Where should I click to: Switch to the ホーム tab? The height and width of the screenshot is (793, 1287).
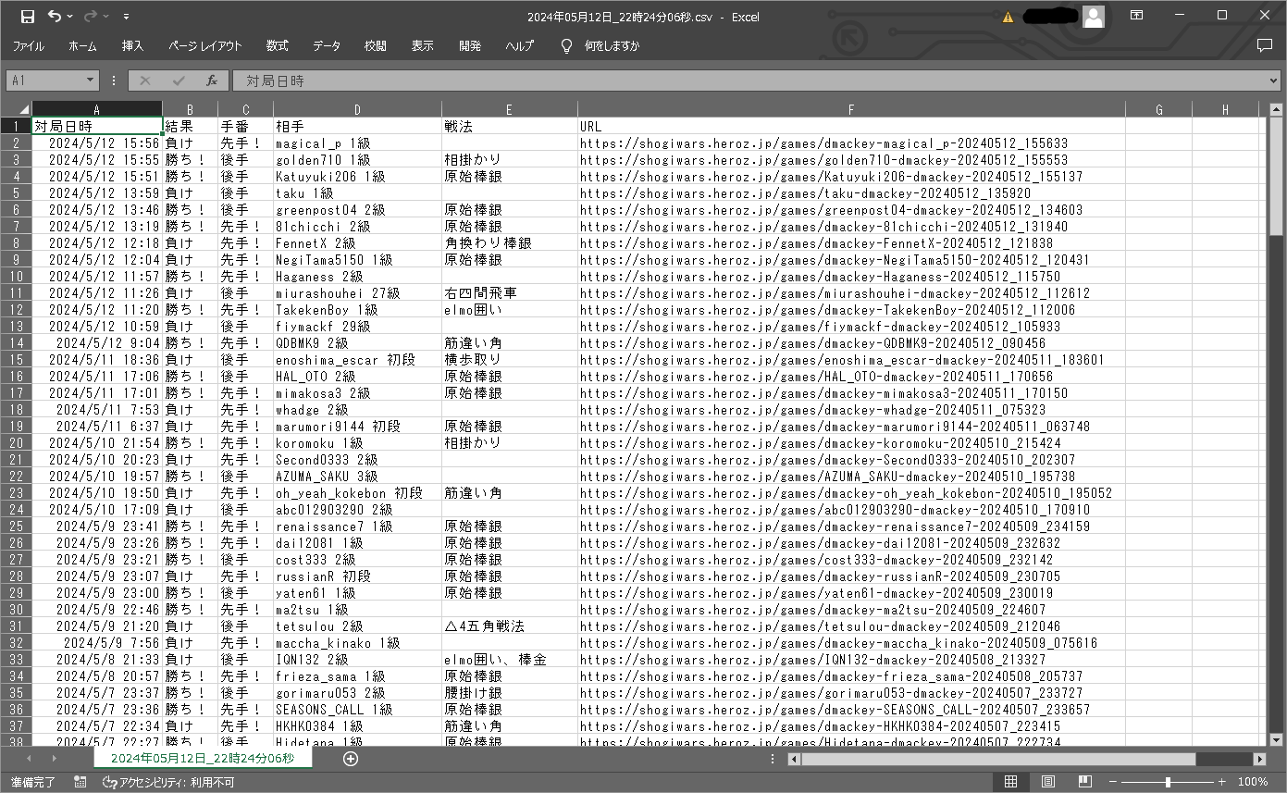coord(82,45)
